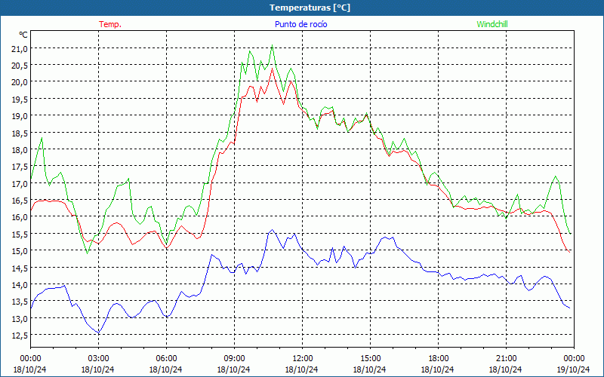This screenshot has width=604, height=377.
Task: Click the °C unit label on the axis
Action: point(23,35)
